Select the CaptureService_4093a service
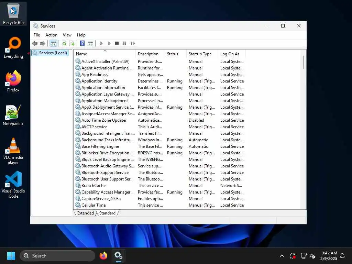The width and height of the screenshot is (352, 264). tap(159, 199)
